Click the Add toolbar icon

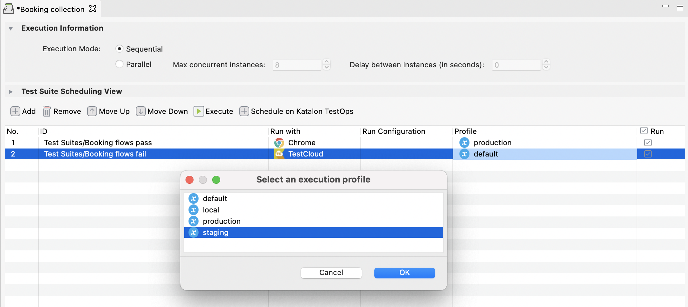click(x=15, y=111)
